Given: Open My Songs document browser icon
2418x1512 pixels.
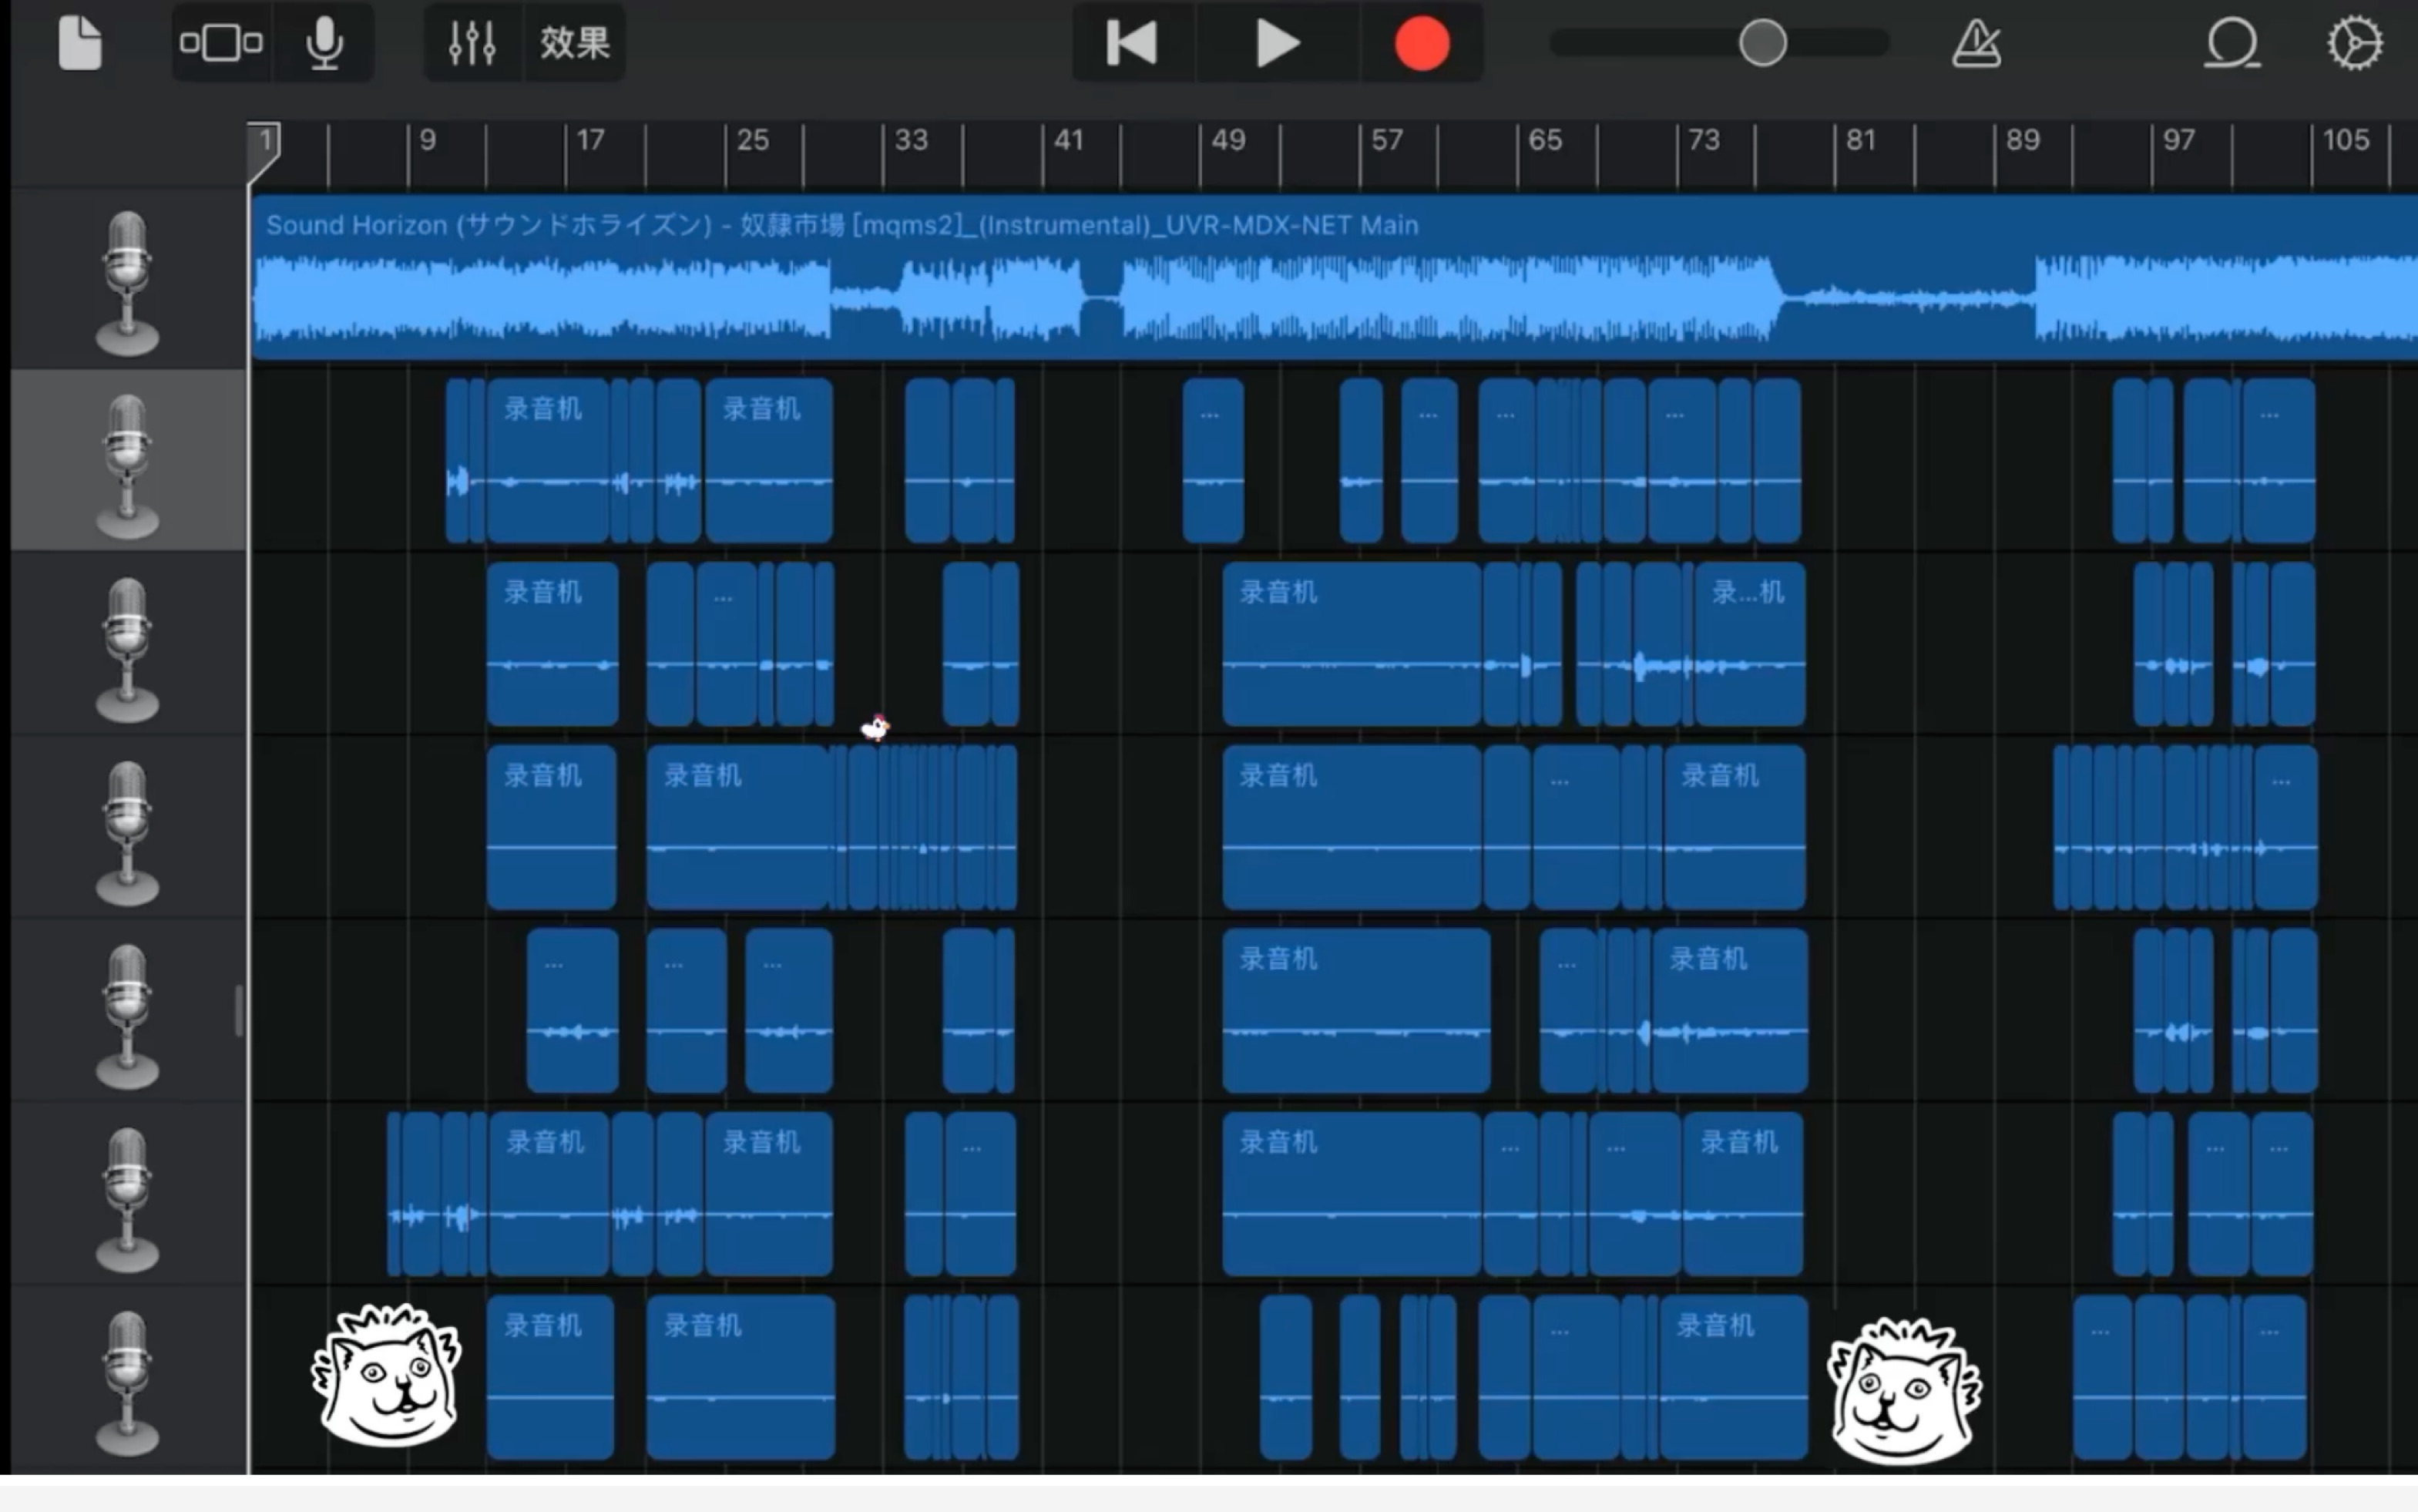Looking at the screenshot, I should 80,43.
